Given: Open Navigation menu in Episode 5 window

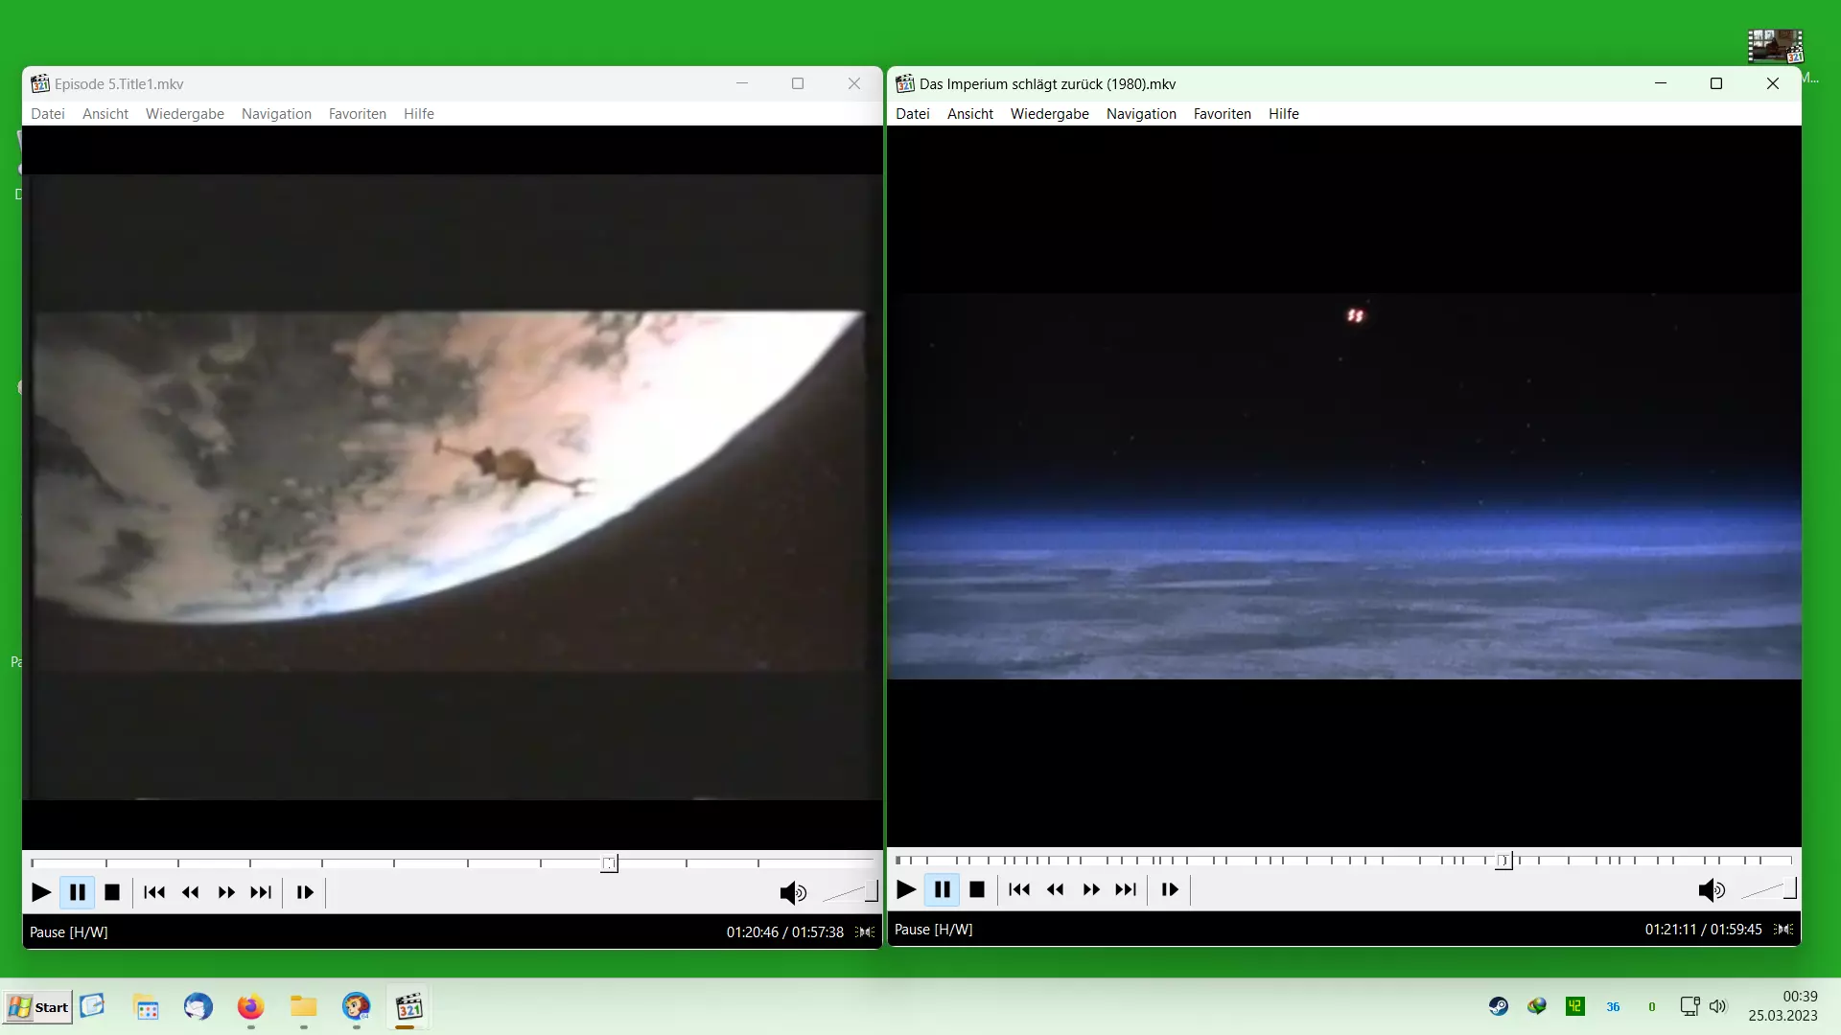Looking at the screenshot, I should click(x=276, y=113).
